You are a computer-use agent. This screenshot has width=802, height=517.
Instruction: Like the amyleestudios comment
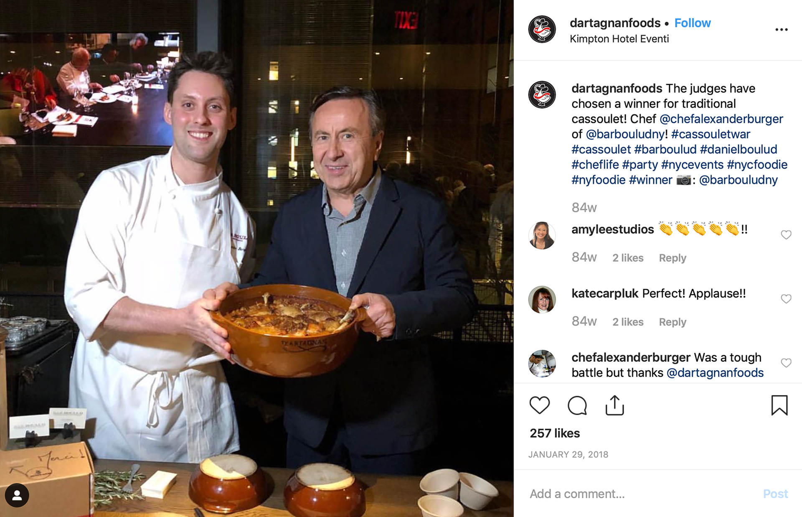pos(786,235)
